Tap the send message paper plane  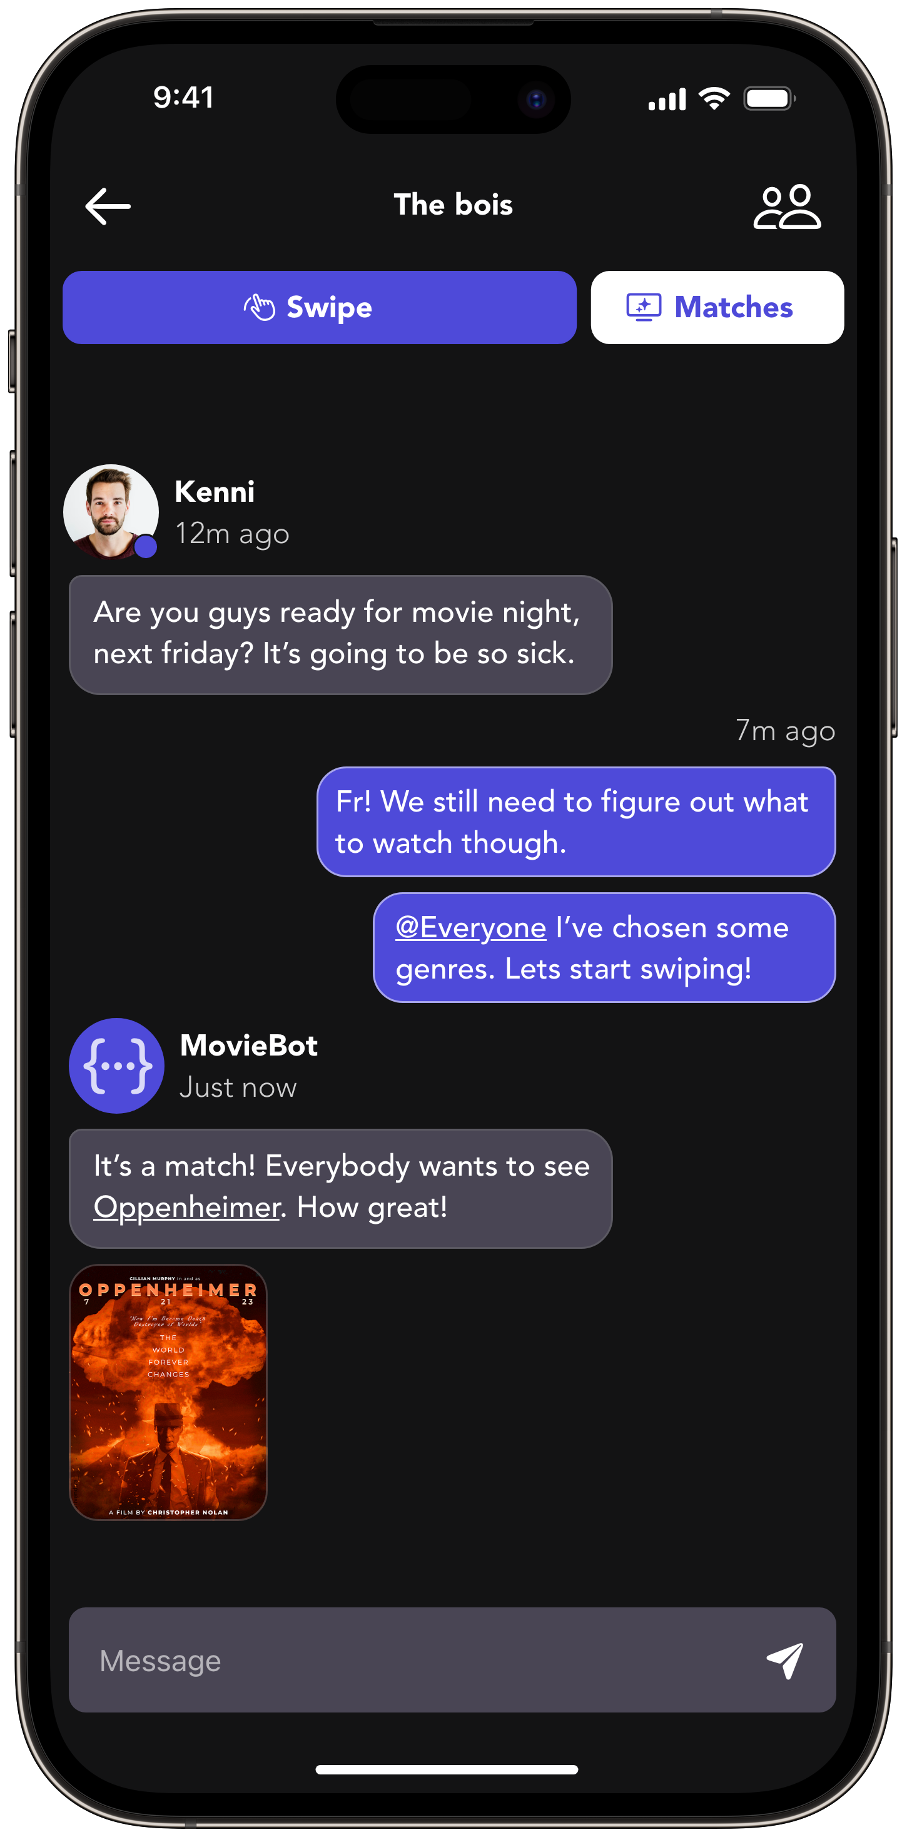[785, 1660]
